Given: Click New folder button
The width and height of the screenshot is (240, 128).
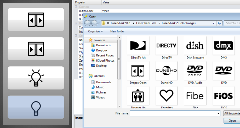Looking at the screenshot, I should click(117, 31).
